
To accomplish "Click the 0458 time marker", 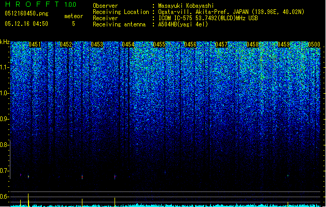I will coord(252,45).
